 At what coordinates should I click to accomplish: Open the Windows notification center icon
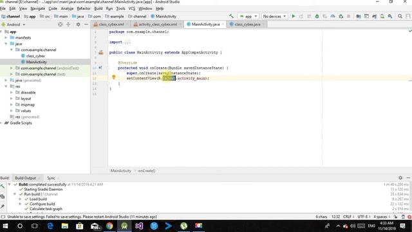pyautogui.click(x=402, y=226)
